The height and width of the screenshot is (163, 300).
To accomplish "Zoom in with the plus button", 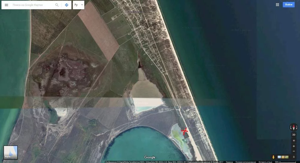I will pyautogui.click(x=294, y=146).
